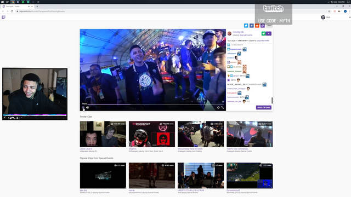The height and width of the screenshot is (197, 351).
Task: Reload the current page
Action: point(12,11)
